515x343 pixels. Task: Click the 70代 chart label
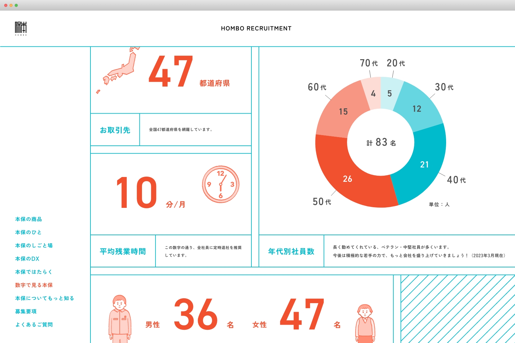[x=369, y=63]
